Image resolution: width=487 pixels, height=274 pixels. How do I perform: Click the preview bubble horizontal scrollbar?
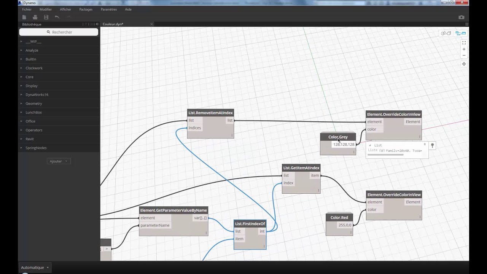[385, 155]
